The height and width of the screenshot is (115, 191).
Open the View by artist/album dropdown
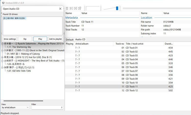pos(15,108)
